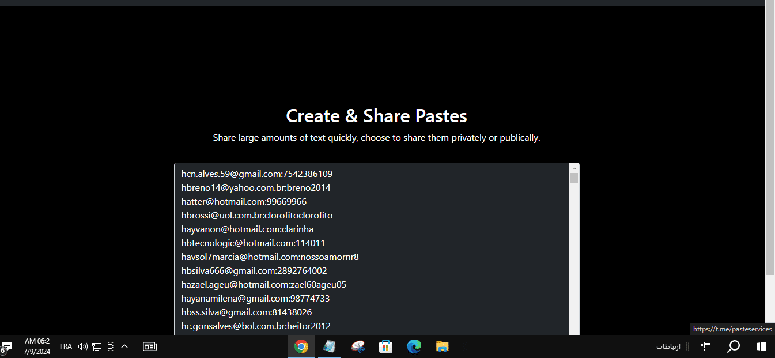Open Windows search magnifier icon
Screen dimensions: 775x358
(734, 346)
